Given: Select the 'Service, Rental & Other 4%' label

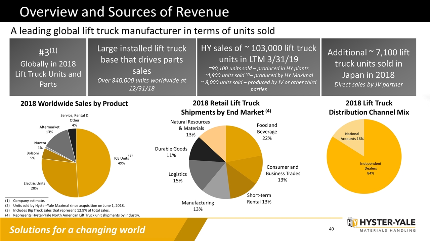Looking at the screenshot, I should click(x=74, y=120).
